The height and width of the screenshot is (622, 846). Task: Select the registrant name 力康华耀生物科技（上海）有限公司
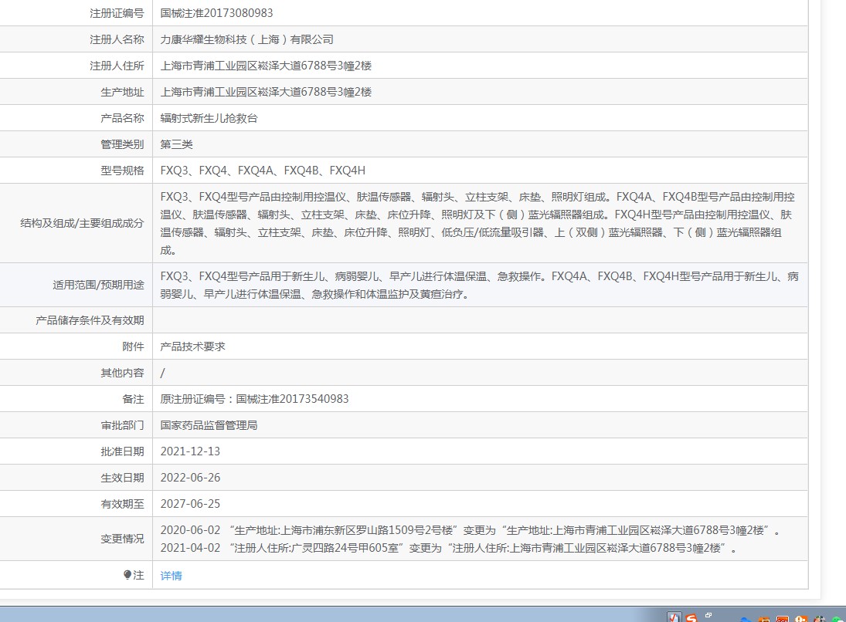(x=246, y=39)
